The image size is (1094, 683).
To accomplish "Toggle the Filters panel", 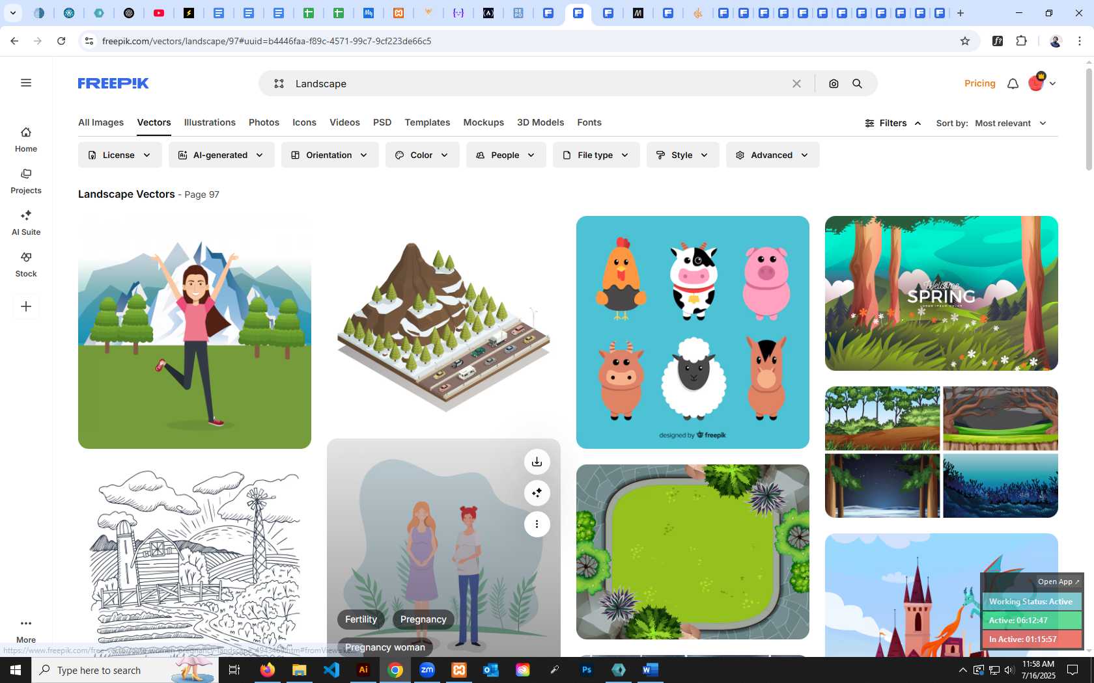I will click(x=893, y=123).
